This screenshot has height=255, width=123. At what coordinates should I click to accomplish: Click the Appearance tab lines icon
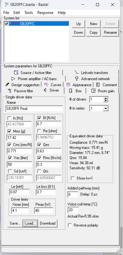(68, 85)
